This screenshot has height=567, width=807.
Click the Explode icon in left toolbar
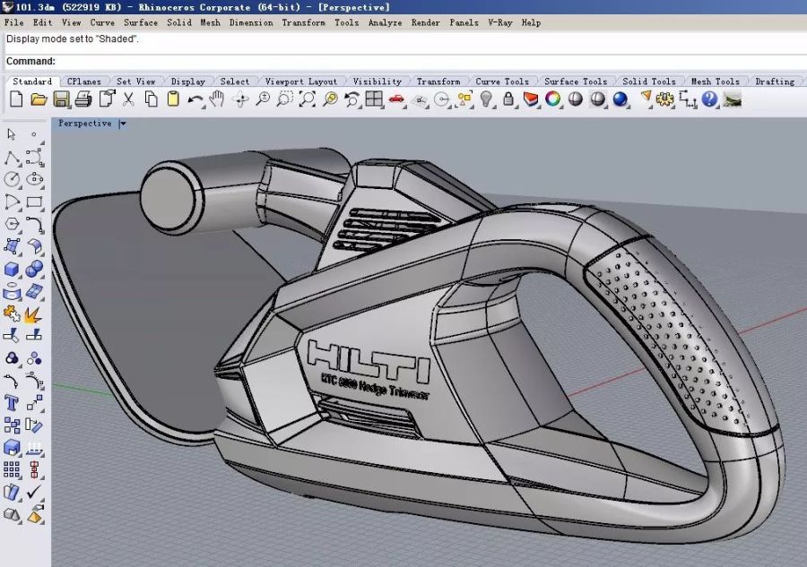[34, 314]
